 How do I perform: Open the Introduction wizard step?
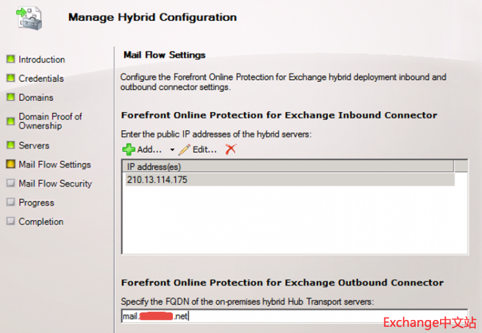click(x=42, y=60)
